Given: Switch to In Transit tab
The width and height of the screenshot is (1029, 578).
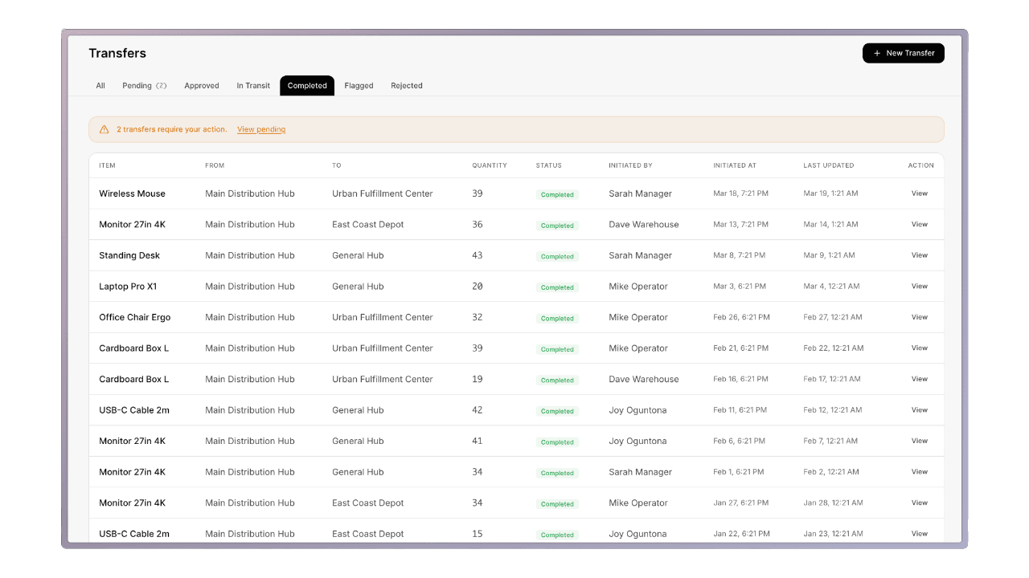Looking at the screenshot, I should [x=253, y=86].
